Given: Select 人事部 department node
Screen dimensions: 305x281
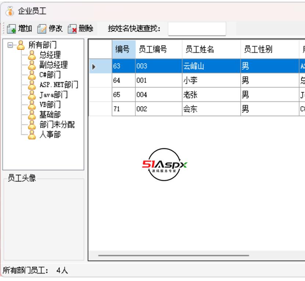Looking at the screenshot, I should [x=50, y=134].
